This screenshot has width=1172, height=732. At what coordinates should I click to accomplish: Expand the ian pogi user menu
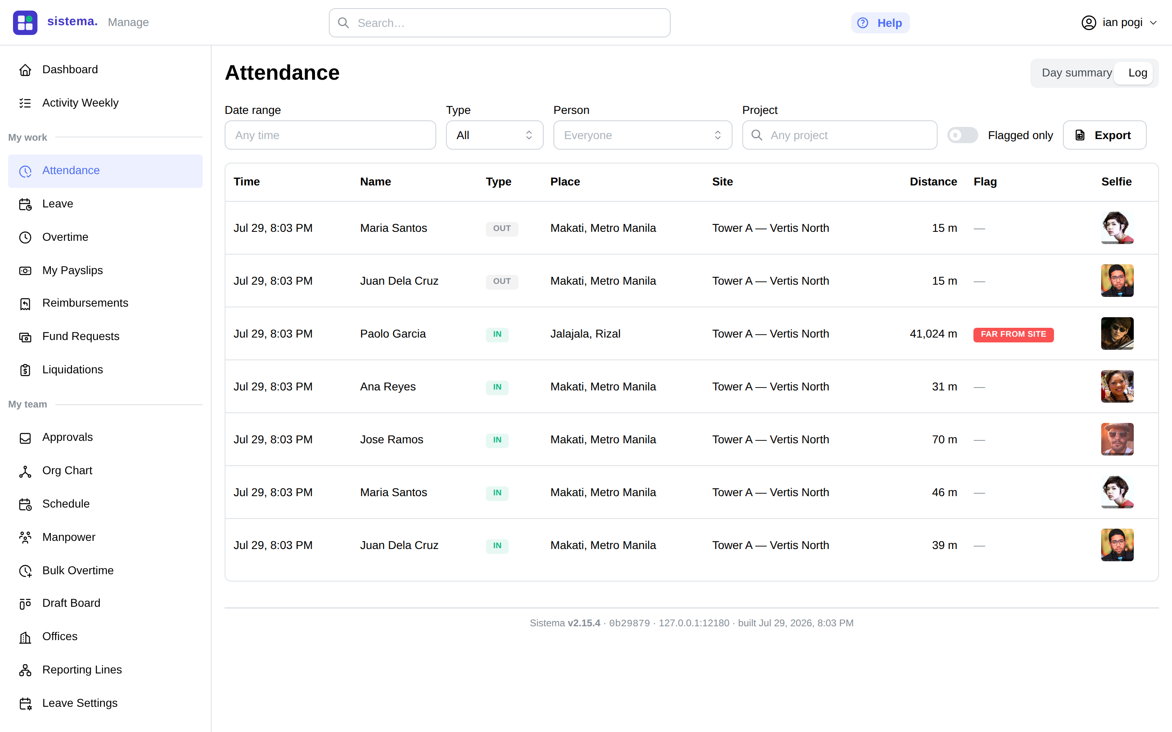click(x=1119, y=23)
